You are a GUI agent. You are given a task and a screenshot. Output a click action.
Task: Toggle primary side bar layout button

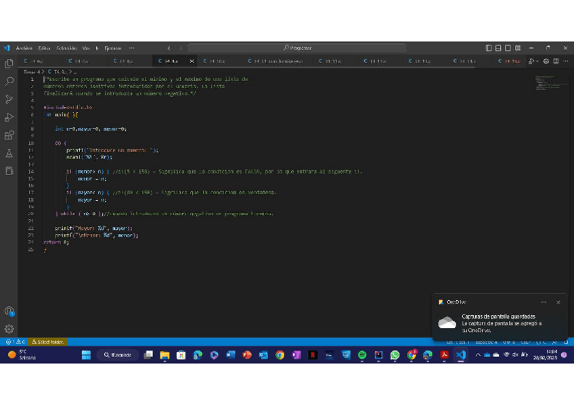tap(489, 48)
